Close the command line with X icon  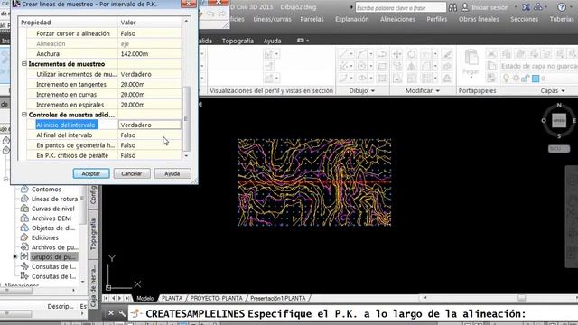110,313
